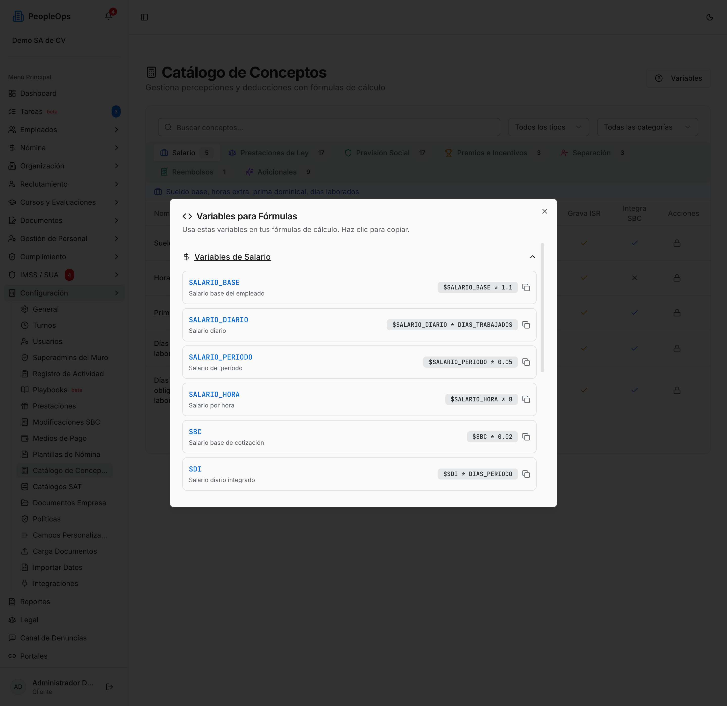
Task: Collapse the Variables de Salario section
Action: 532,257
